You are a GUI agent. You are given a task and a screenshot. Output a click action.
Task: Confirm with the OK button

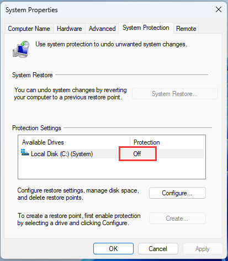point(113,249)
